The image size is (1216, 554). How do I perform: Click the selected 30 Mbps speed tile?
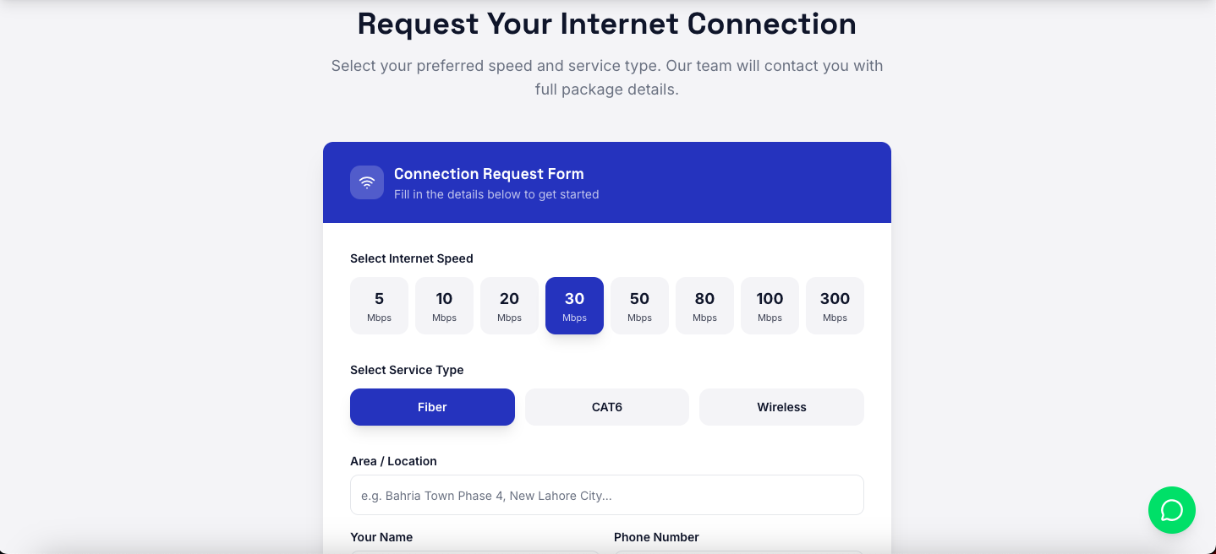click(574, 306)
